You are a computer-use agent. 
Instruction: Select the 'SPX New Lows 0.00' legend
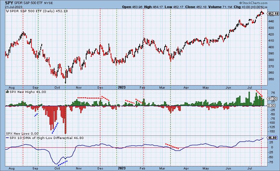[22, 133]
